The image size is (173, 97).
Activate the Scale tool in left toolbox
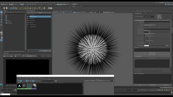(1, 25)
